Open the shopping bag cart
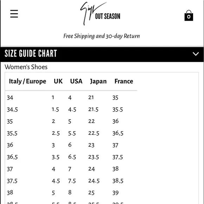 point(189,15)
